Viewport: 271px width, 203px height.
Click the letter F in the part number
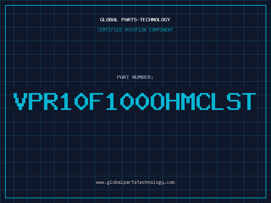point(96,101)
